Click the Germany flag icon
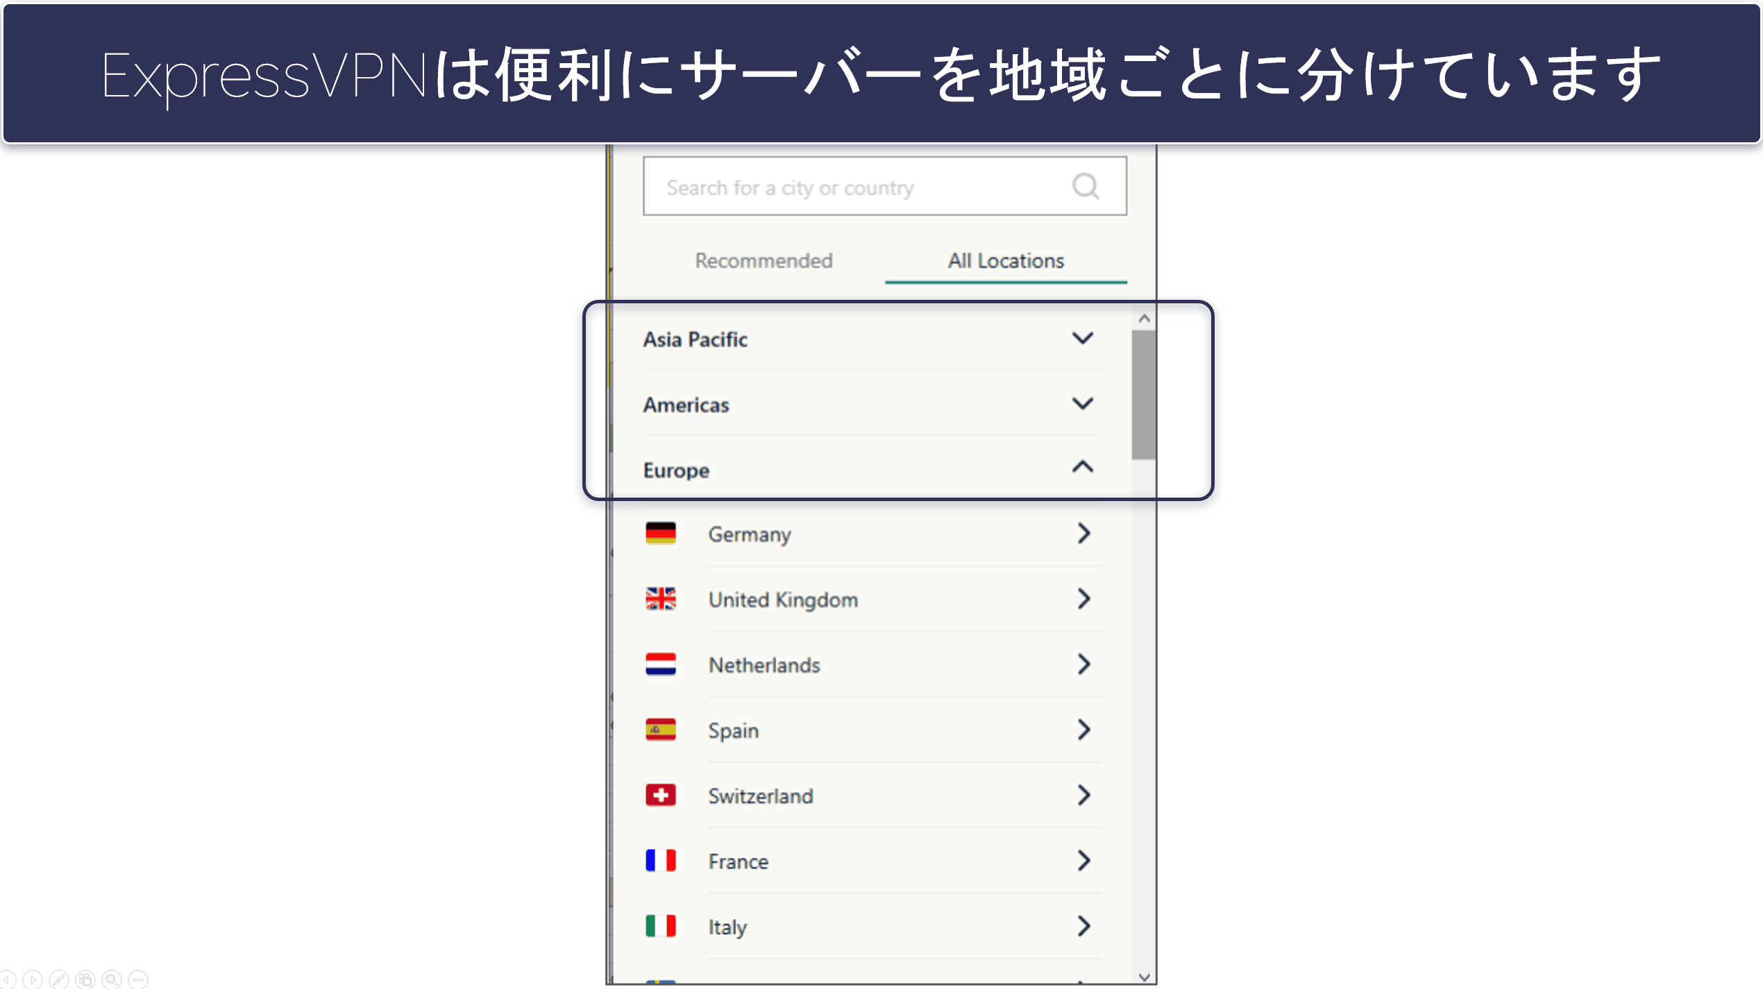 [x=660, y=533]
